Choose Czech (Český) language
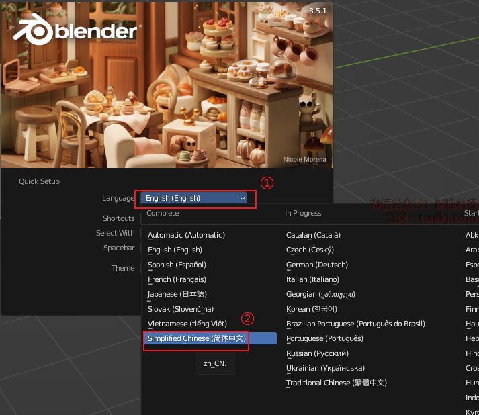 point(310,250)
